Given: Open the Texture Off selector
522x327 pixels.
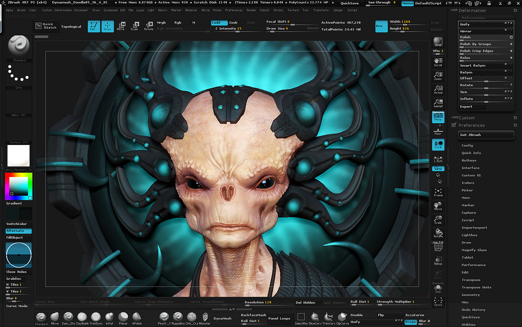Looking at the screenshot, I should [19, 131].
